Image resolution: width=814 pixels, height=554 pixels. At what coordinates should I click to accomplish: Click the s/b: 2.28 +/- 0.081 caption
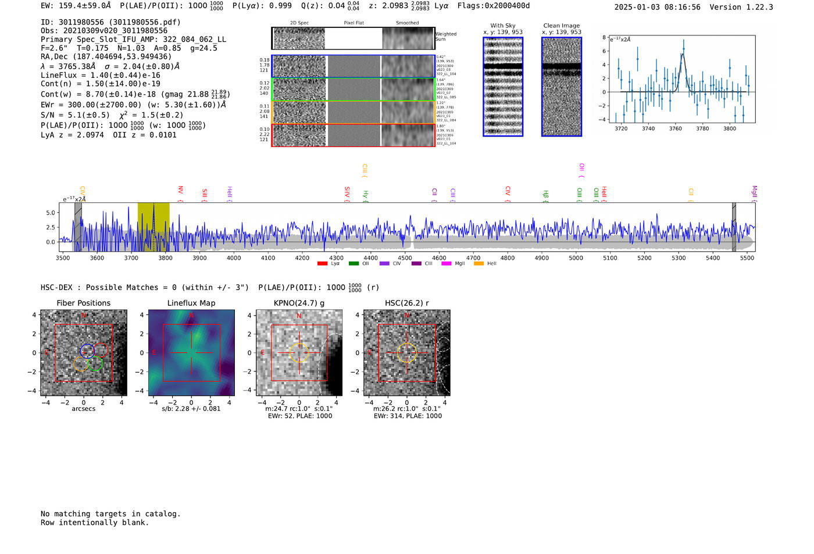click(191, 409)
